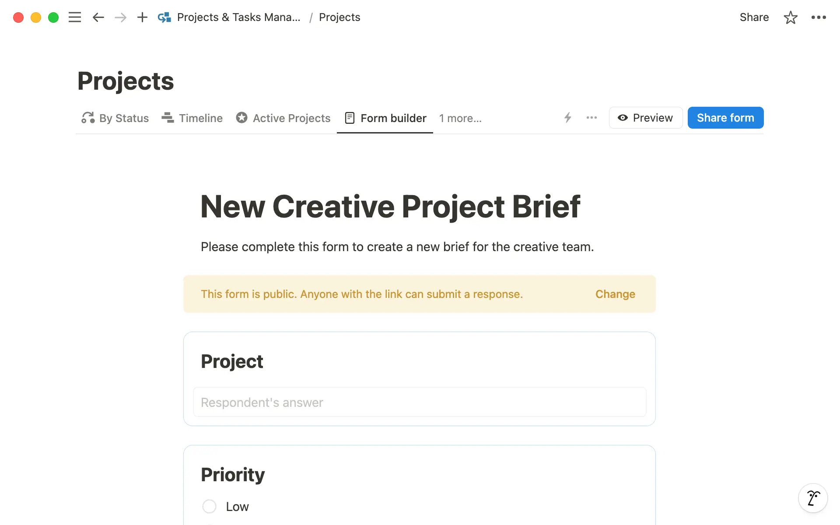Click the forward navigation arrow
This screenshot has height=525, width=840.
(x=120, y=17)
